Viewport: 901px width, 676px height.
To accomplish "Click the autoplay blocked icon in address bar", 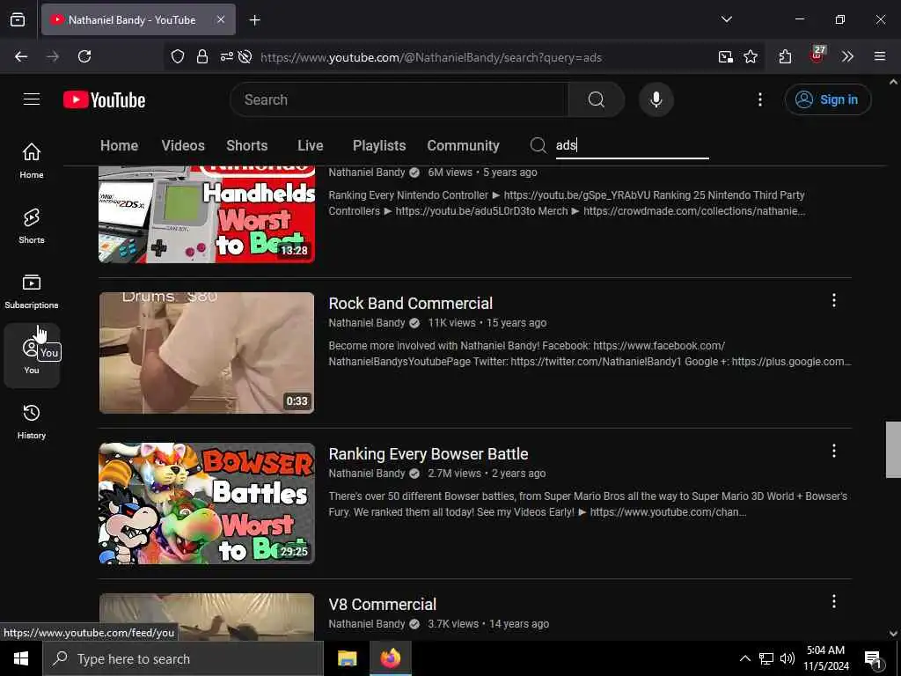I will [x=245, y=56].
